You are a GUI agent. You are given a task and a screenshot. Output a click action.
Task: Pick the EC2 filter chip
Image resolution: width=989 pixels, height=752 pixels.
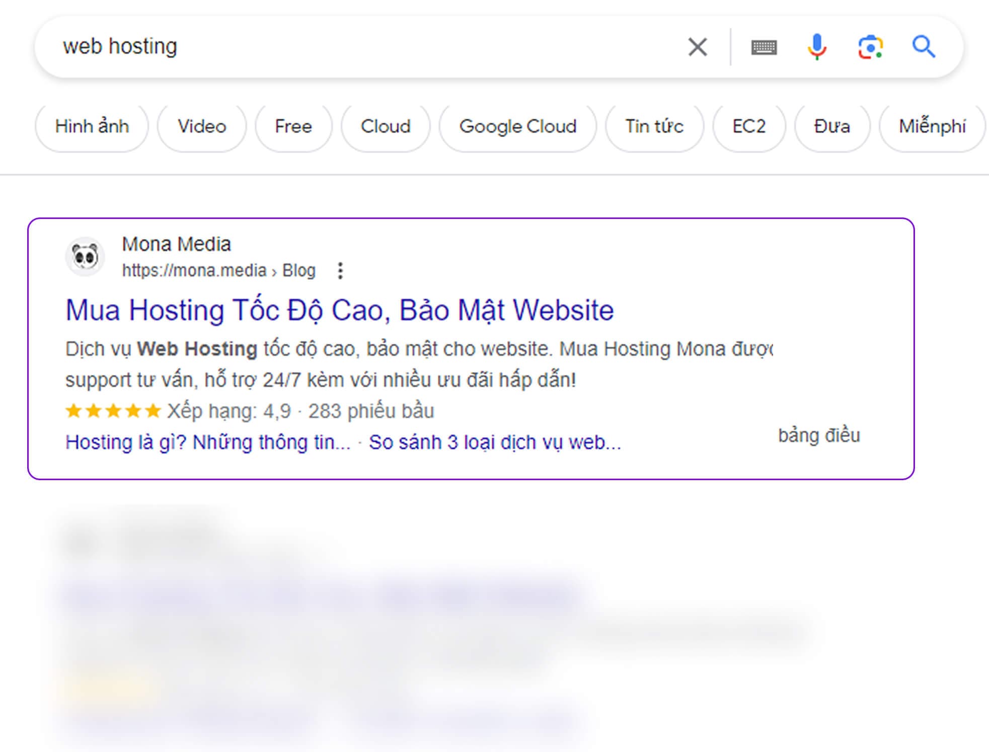point(748,126)
